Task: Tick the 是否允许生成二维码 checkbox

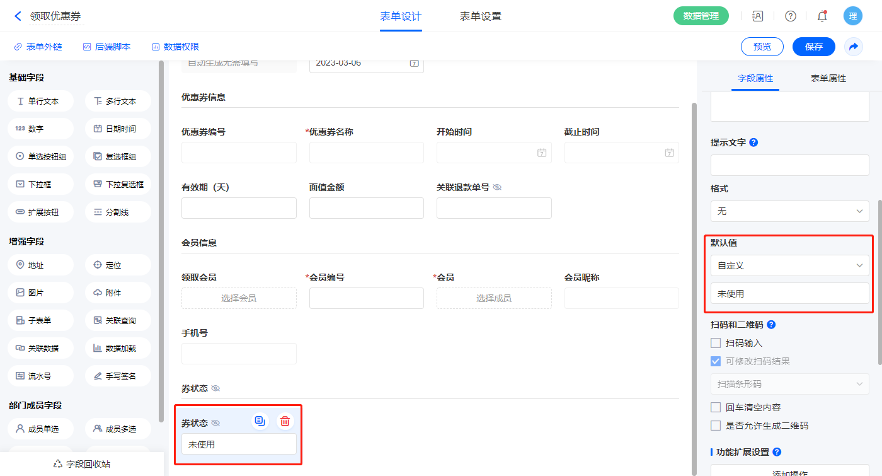Action: click(x=716, y=426)
